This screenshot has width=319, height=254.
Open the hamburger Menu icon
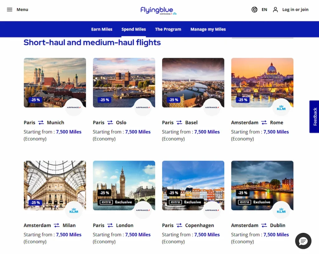[10, 10]
